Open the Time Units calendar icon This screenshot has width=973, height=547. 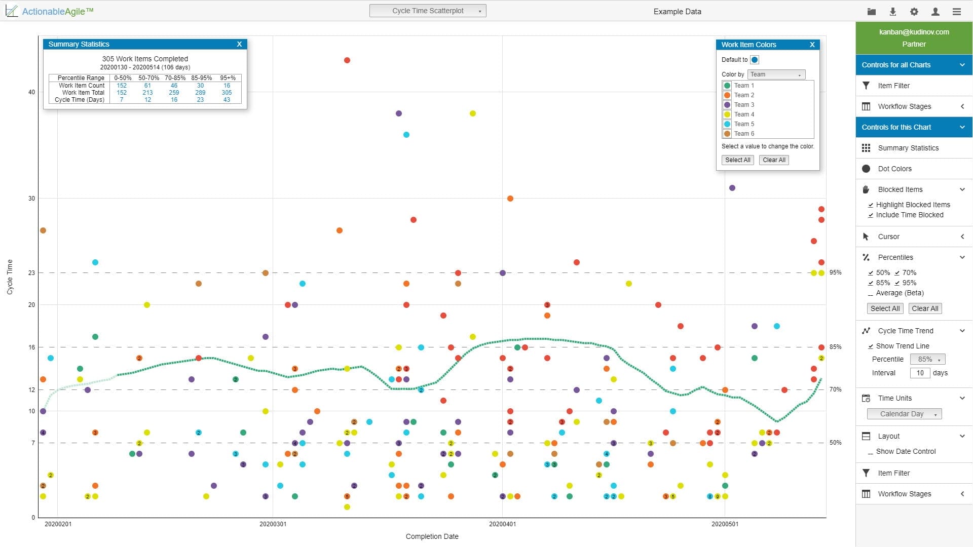click(867, 398)
